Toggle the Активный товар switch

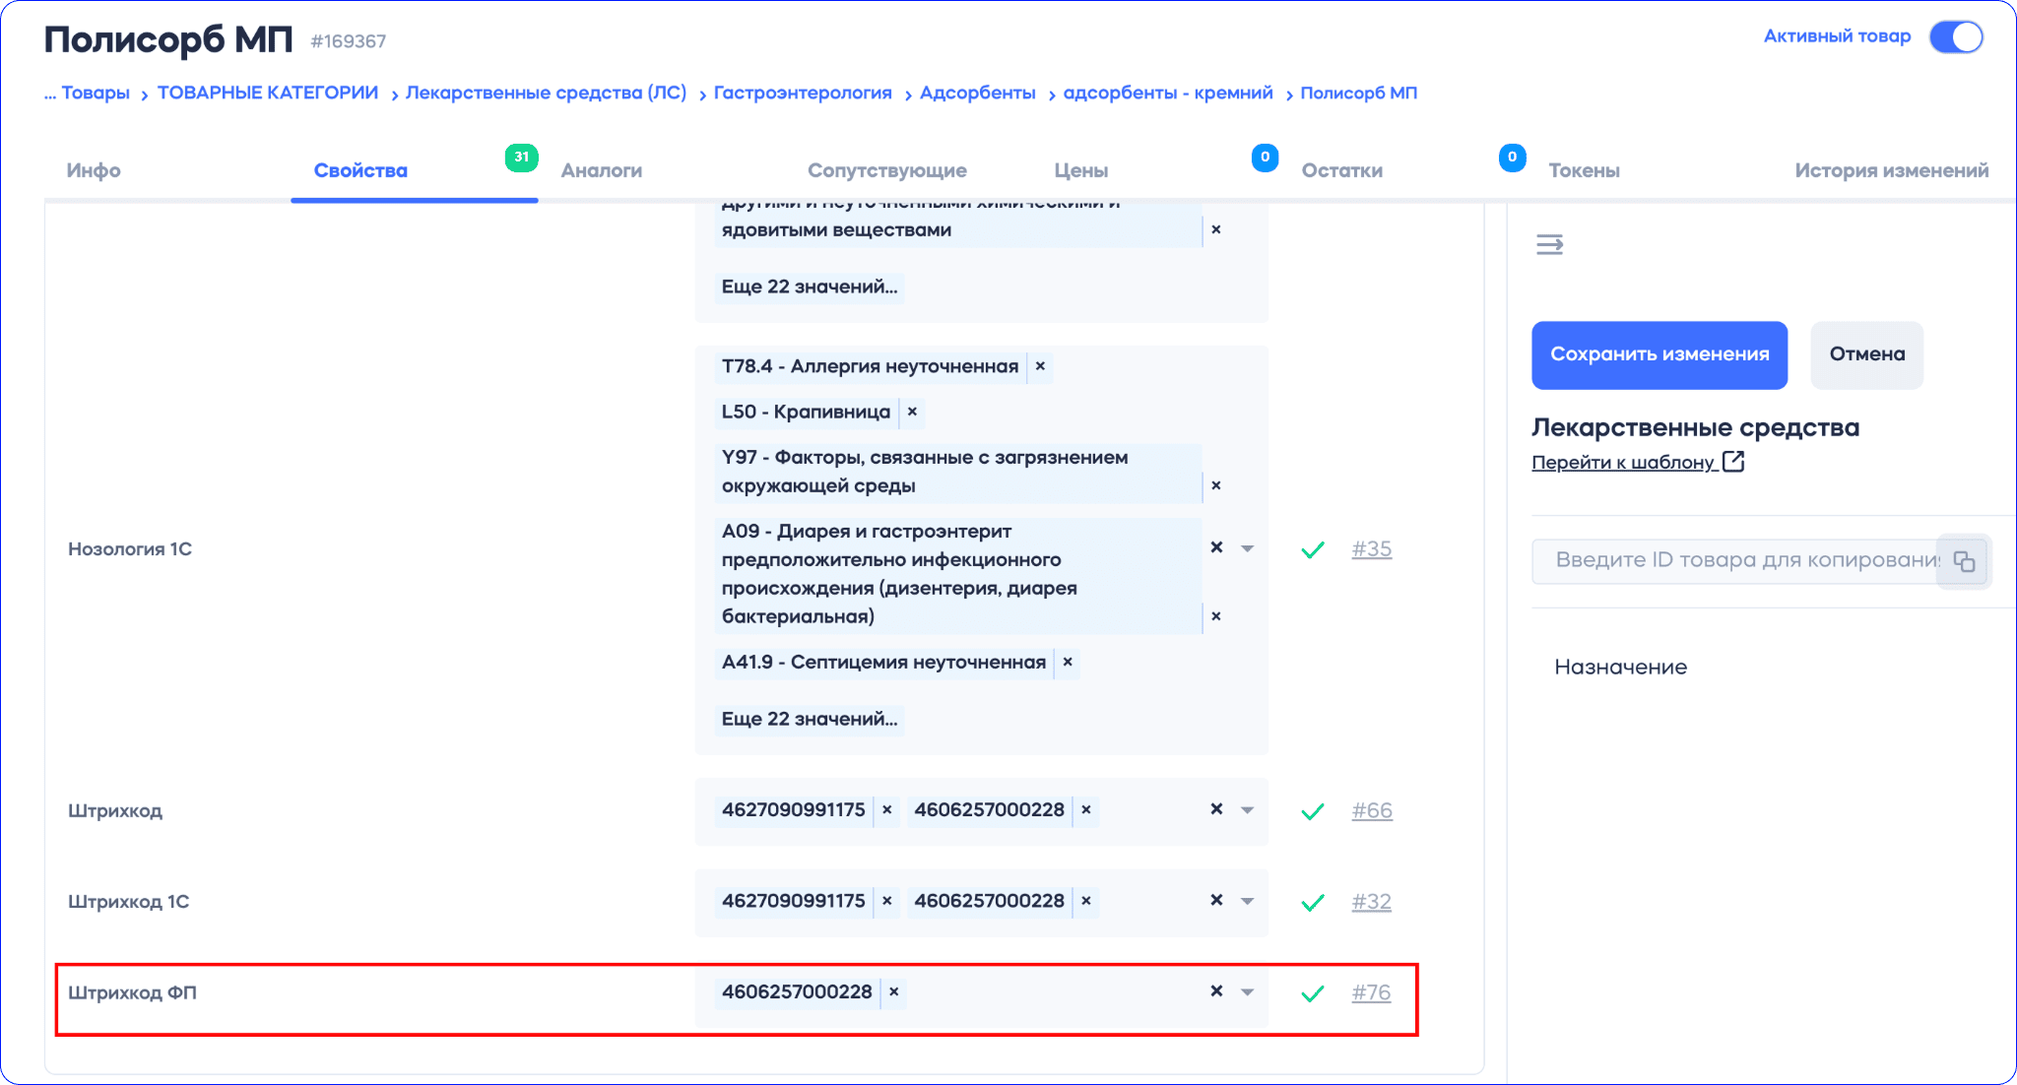tap(1956, 36)
